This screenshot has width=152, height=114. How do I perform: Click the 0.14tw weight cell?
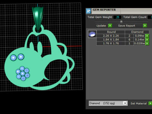coord(139,40)
